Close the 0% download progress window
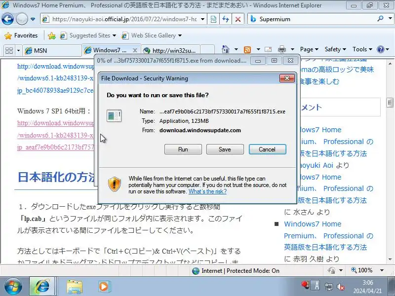Viewport: 395px width, 296px height. click(290, 61)
